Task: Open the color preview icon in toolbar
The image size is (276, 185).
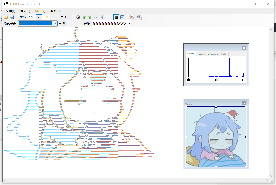Action: point(132,17)
